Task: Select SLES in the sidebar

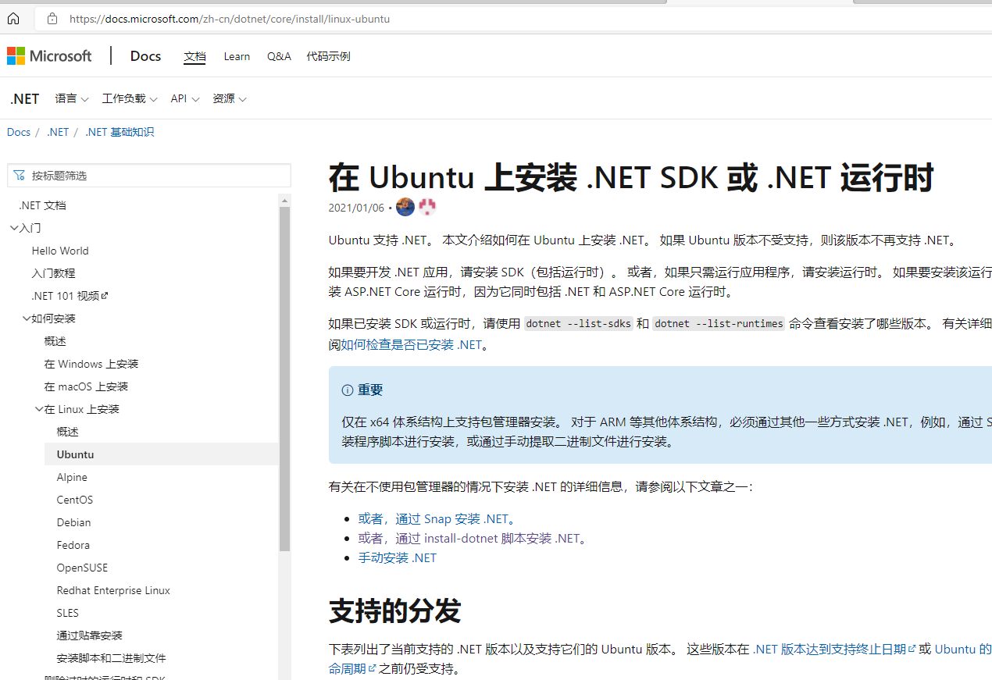Action: click(x=68, y=613)
